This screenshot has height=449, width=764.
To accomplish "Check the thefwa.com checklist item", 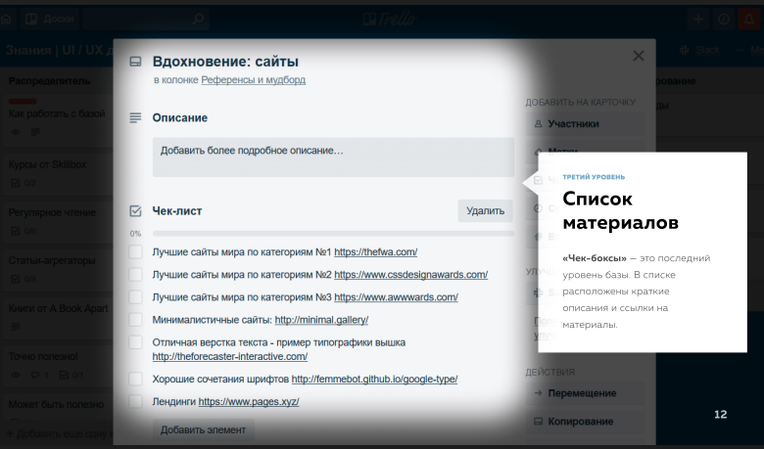I will point(135,252).
